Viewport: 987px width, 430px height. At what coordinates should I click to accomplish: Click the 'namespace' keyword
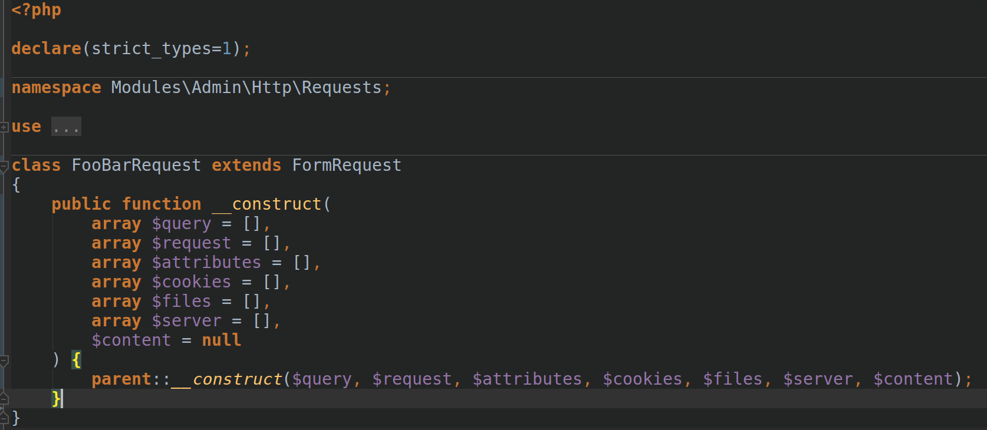57,88
